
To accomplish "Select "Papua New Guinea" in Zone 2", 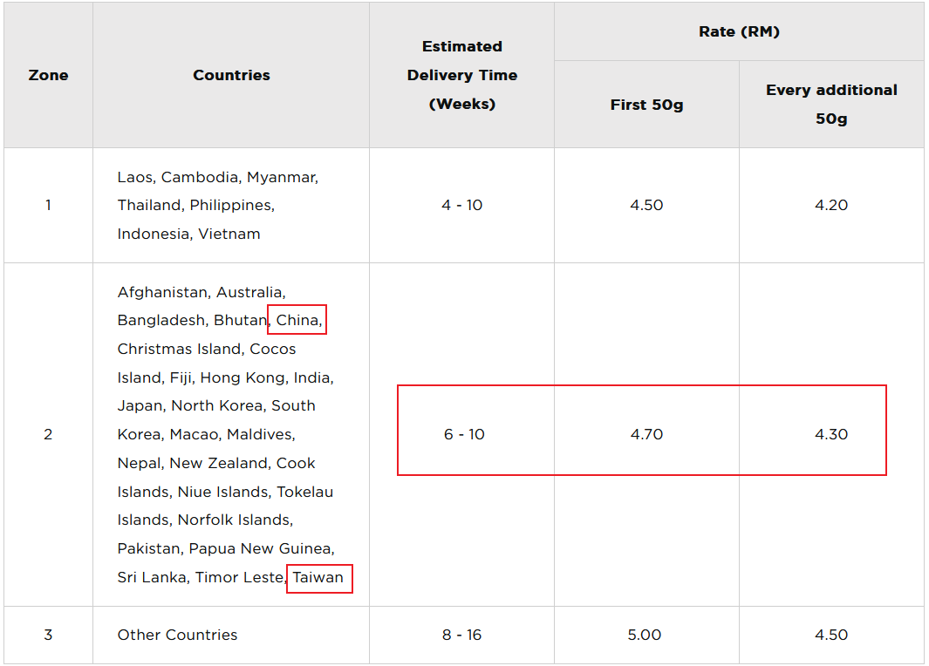I will pyautogui.click(x=259, y=549).
